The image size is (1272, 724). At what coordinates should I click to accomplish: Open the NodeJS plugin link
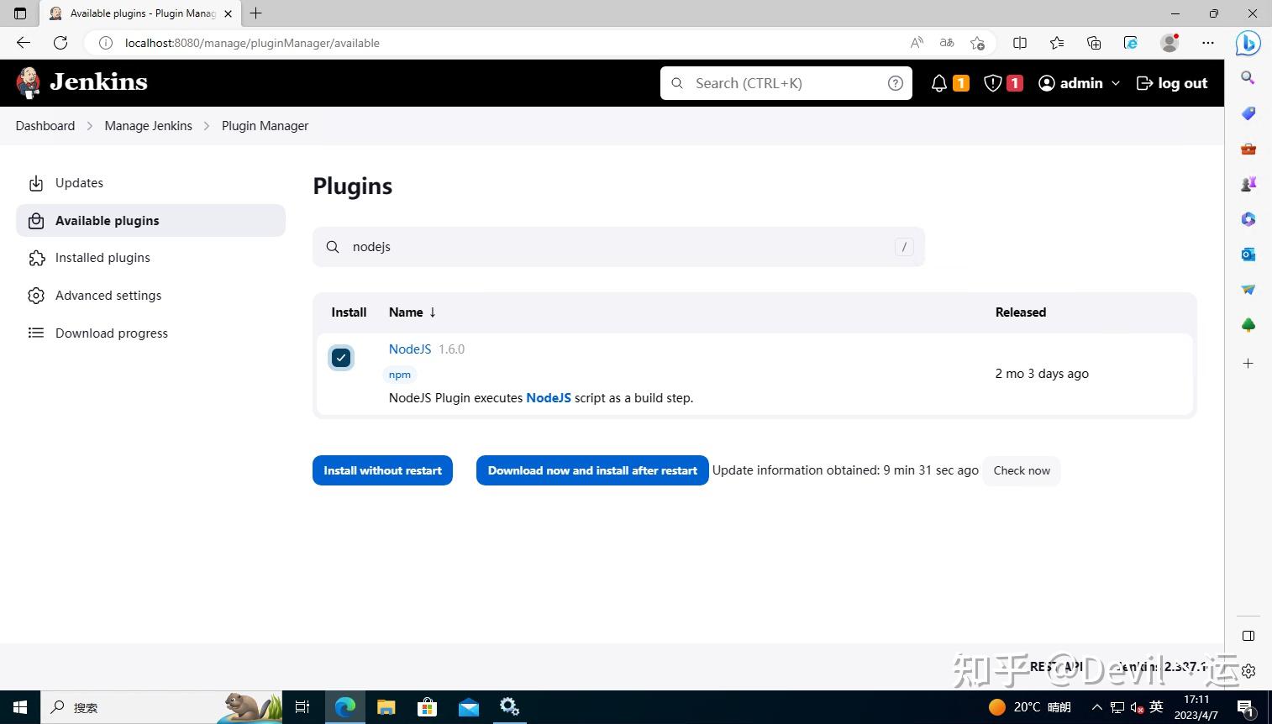[x=409, y=349]
